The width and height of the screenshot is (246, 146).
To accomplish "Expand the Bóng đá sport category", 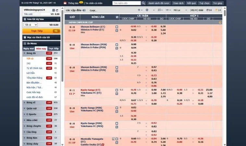I will [x=42, y=53].
